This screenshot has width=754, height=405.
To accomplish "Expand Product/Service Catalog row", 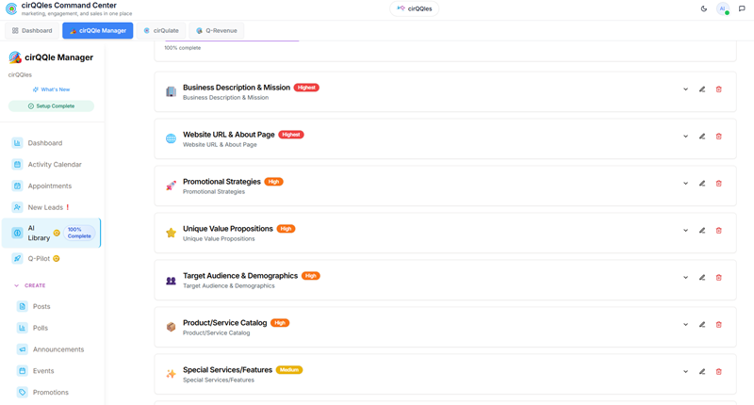I will click(686, 325).
